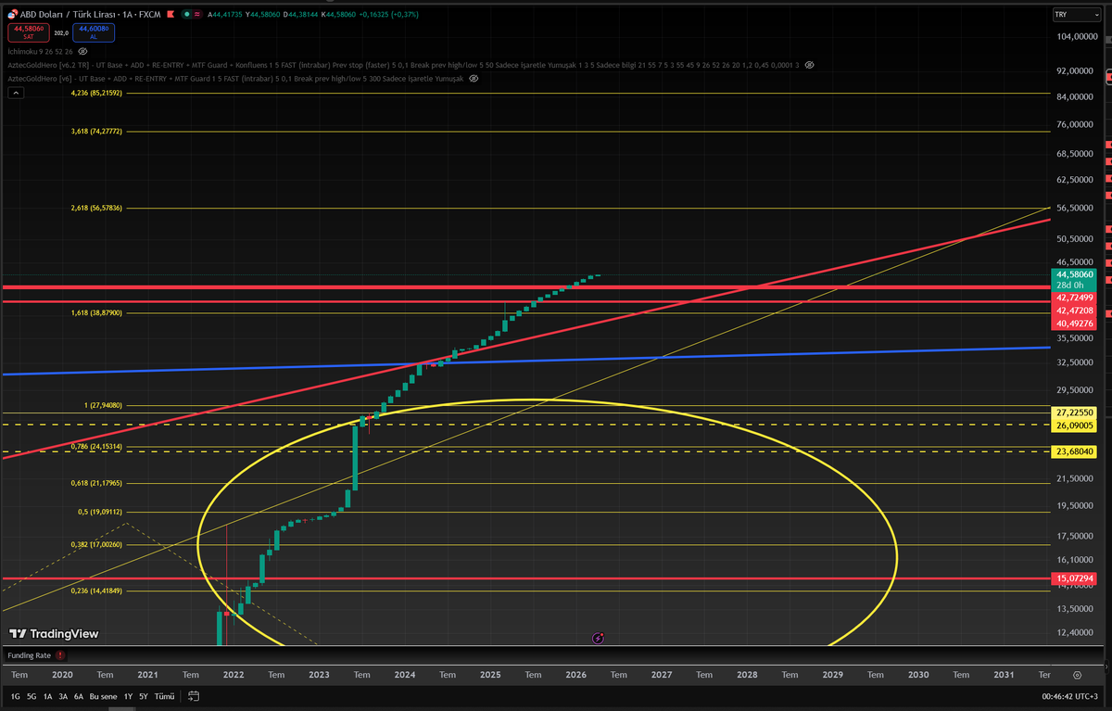Toggle AztecGoldHero v6.2 TR visibility eye
Image resolution: width=1112 pixels, height=711 pixels.
809,65
